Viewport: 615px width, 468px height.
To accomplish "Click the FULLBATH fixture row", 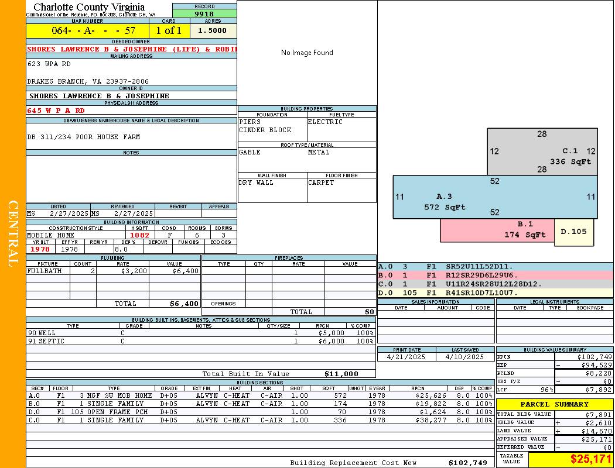I will tap(114, 271).
